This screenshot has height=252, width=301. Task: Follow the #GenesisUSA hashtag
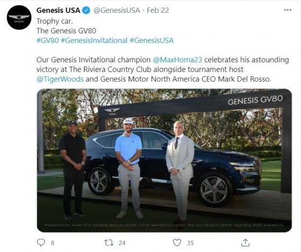(152, 40)
